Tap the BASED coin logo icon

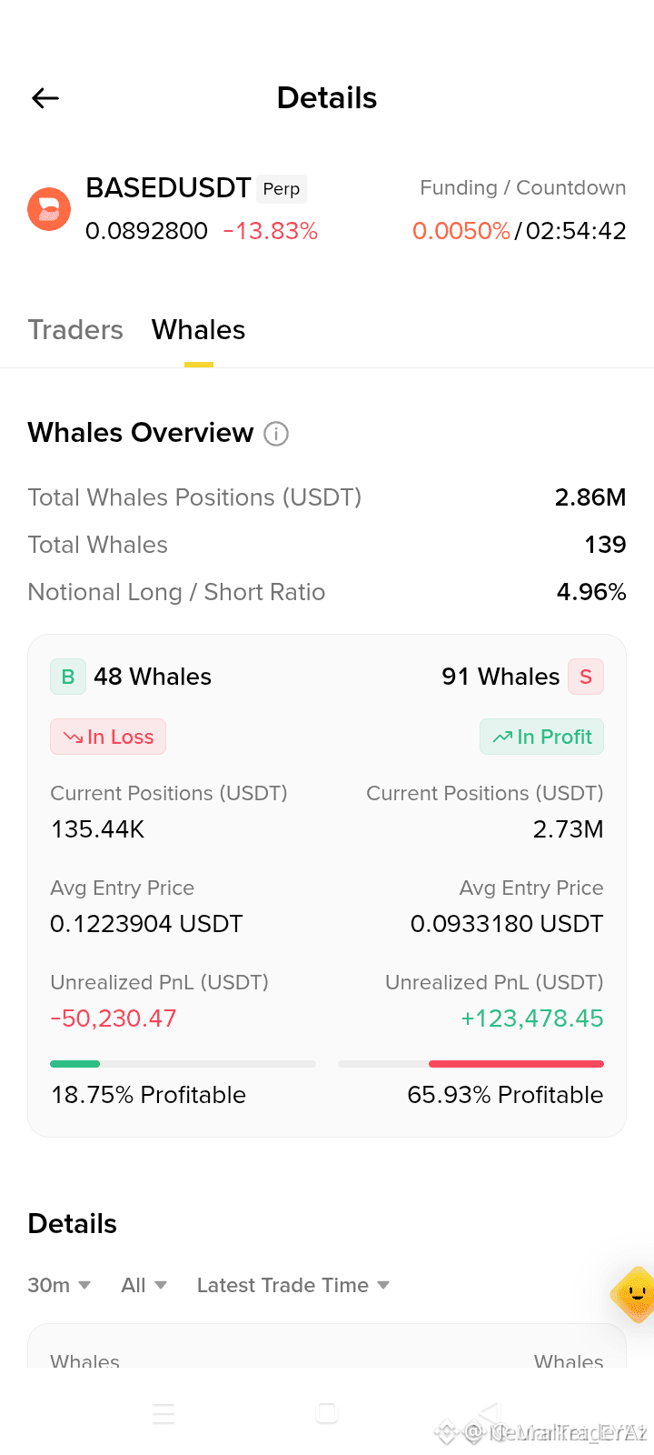[x=49, y=209]
